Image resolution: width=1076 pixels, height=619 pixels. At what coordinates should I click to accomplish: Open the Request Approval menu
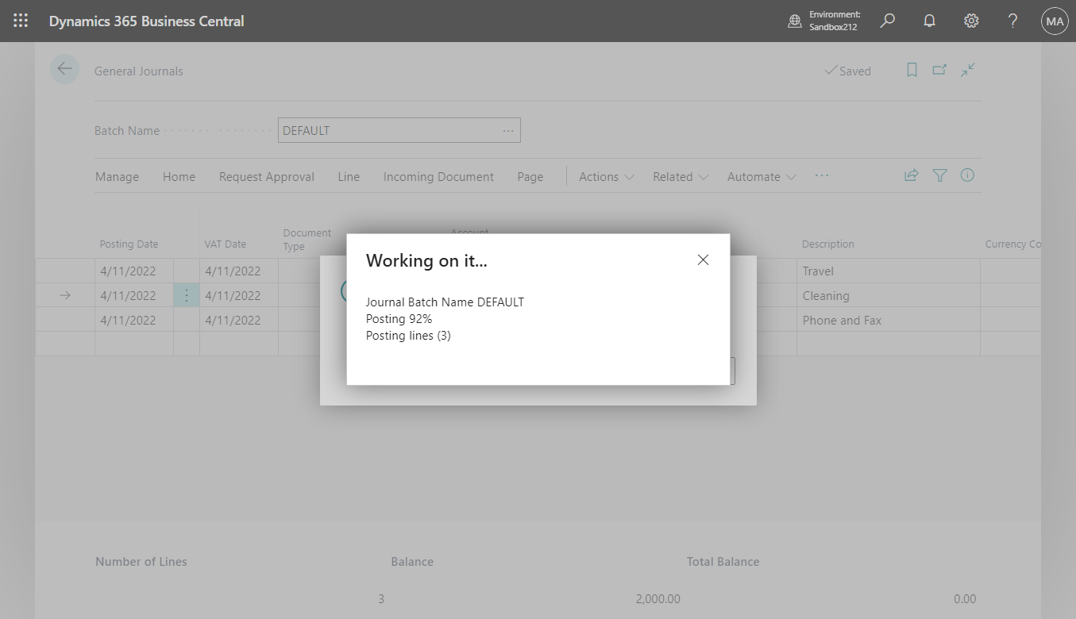coord(266,176)
